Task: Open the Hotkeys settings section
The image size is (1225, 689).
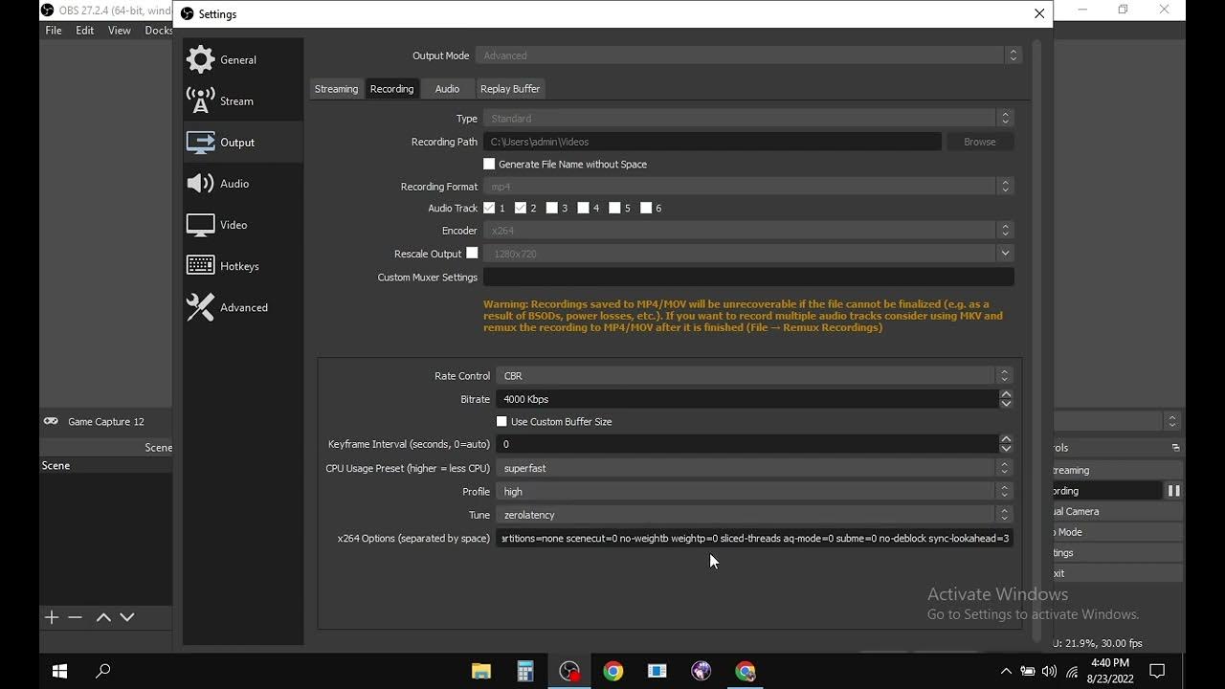Action: (x=243, y=265)
